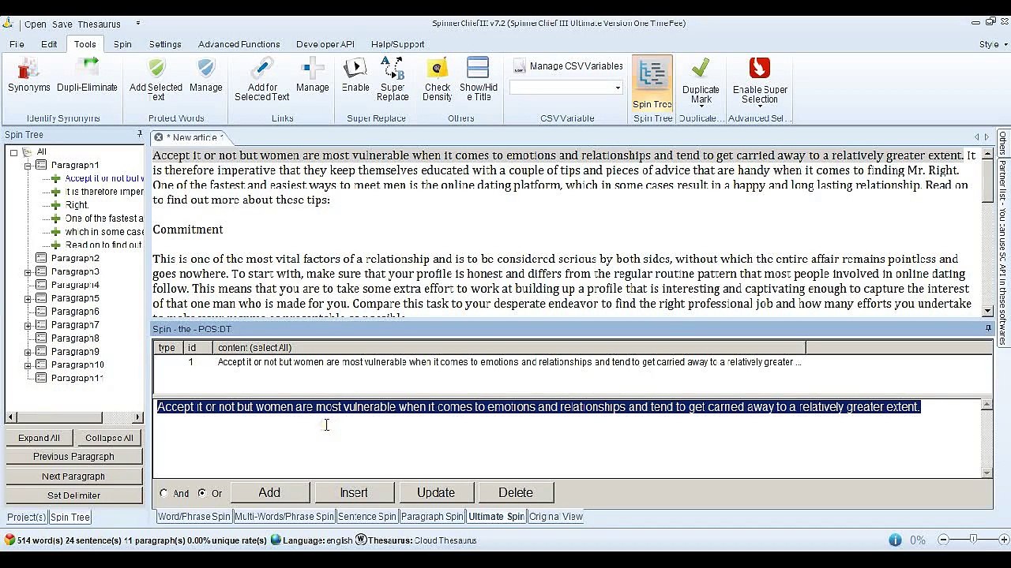The width and height of the screenshot is (1011, 568).
Task: Click Add Selected Text under Protect Words
Action: pos(156,79)
